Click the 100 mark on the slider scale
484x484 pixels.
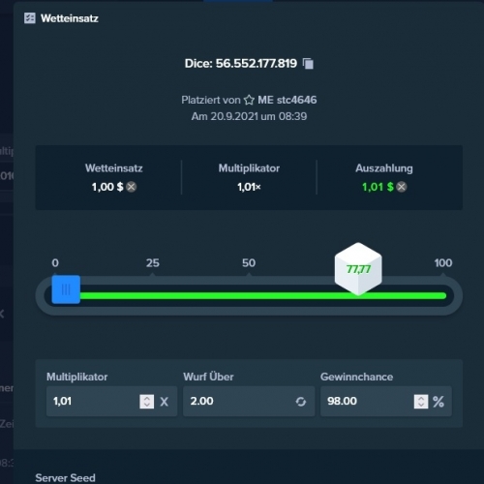(443, 263)
